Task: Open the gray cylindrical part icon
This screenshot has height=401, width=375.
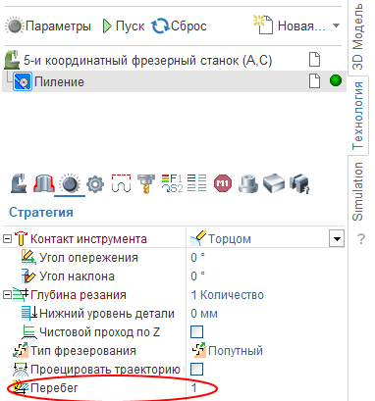Action: [x=247, y=183]
